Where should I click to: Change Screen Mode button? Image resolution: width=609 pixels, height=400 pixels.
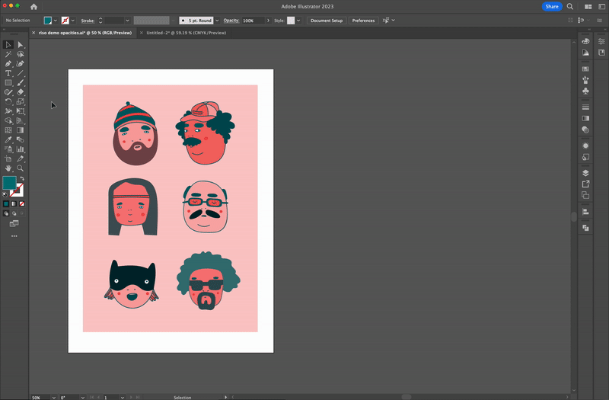click(14, 224)
